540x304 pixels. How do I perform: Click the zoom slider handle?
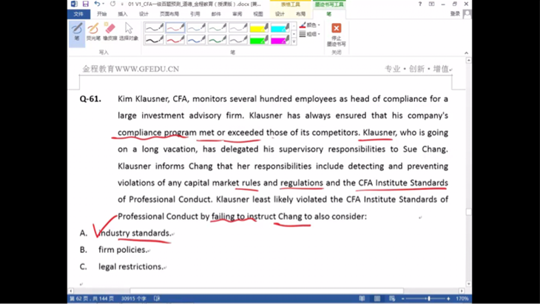429,299
